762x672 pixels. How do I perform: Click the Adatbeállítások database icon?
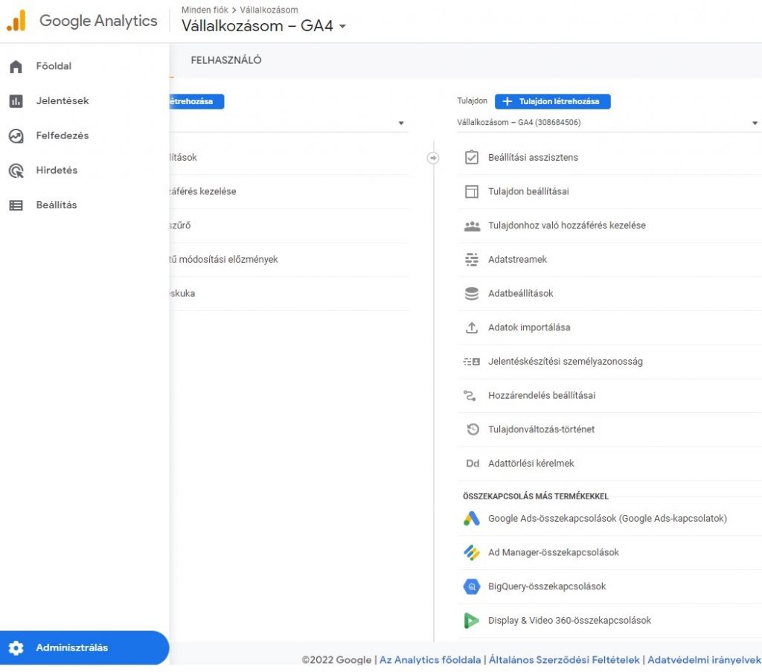(471, 293)
